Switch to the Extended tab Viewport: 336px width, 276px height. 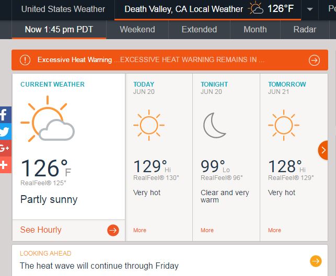[199, 30]
